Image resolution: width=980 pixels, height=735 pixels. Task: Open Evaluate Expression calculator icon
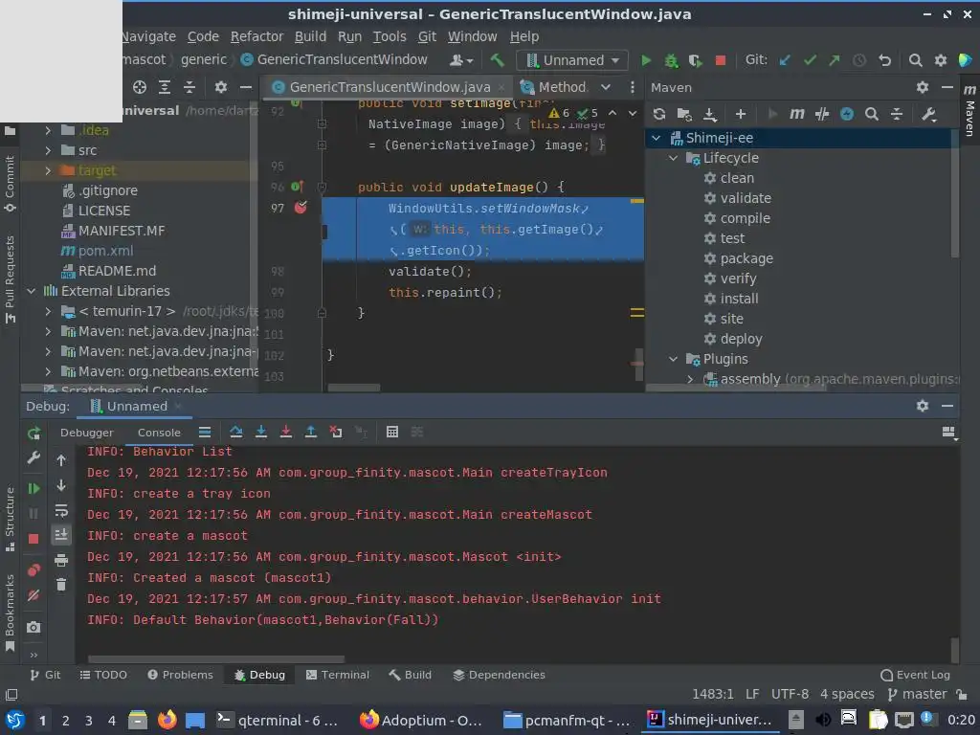(391, 432)
